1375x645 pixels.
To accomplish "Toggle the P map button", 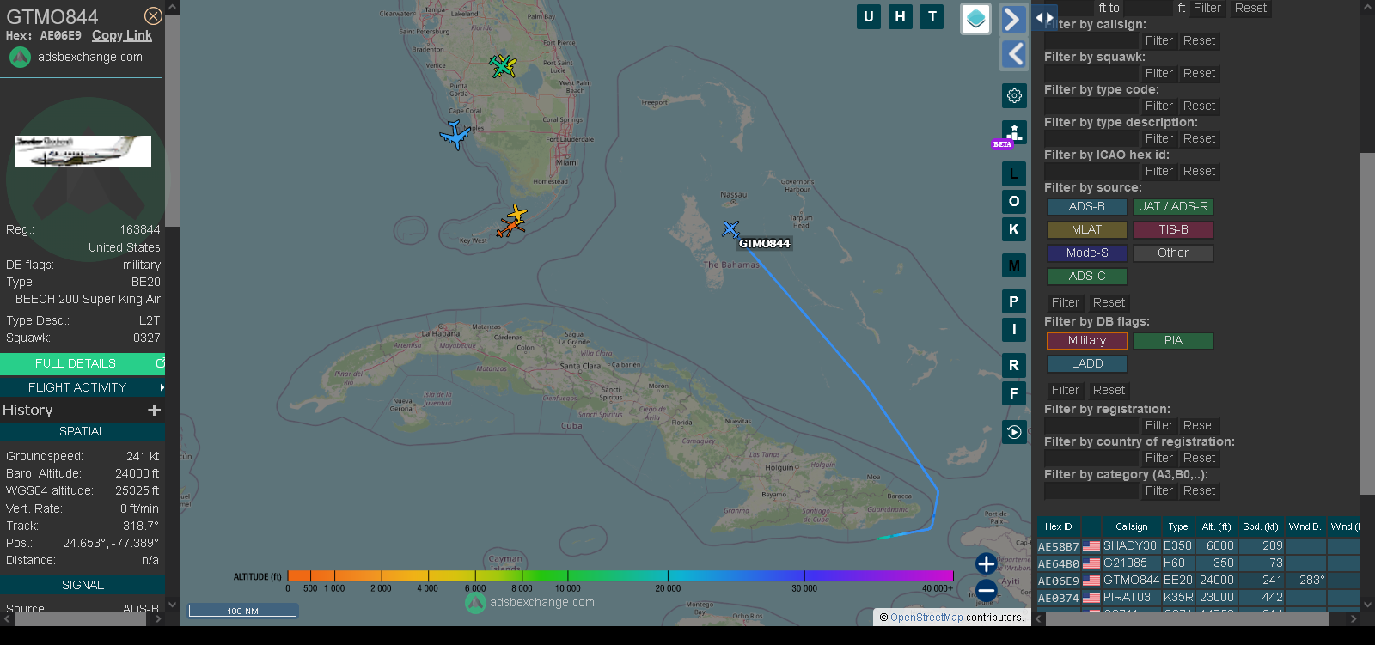I will (x=1014, y=301).
